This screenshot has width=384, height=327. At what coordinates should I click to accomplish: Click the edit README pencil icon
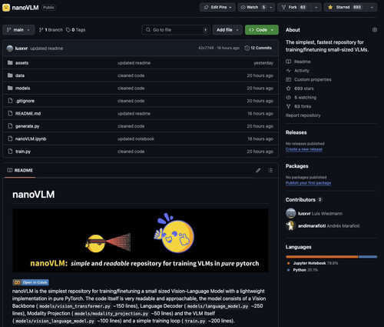click(258, 170)
